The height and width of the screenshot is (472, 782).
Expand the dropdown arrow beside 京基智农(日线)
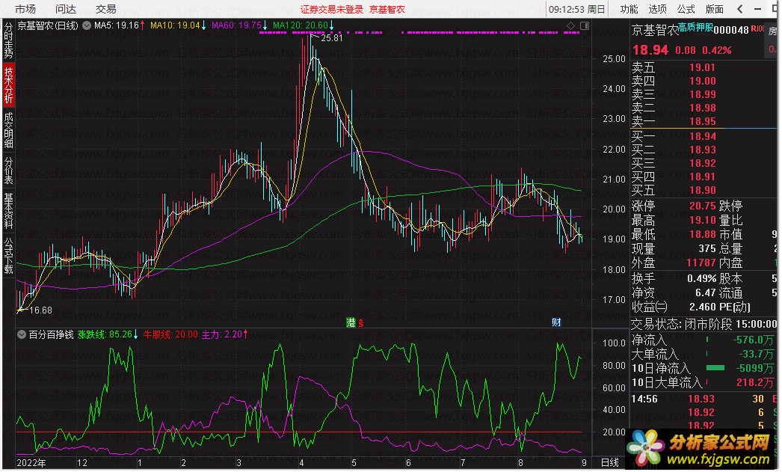(x=86, y=25)
